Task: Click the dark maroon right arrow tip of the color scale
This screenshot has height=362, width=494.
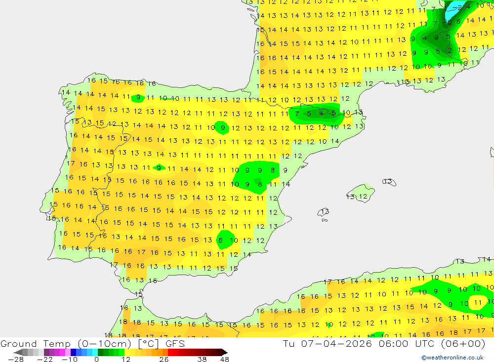Action: click(225, 353)
